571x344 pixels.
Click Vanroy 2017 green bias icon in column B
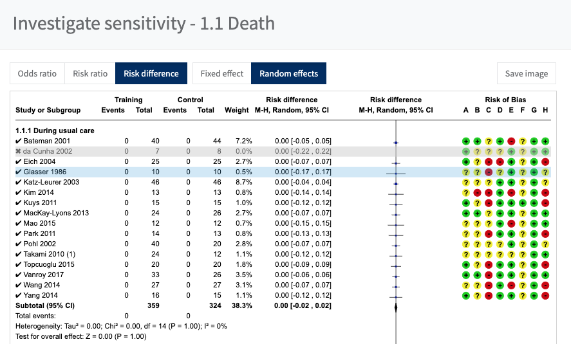477,275
